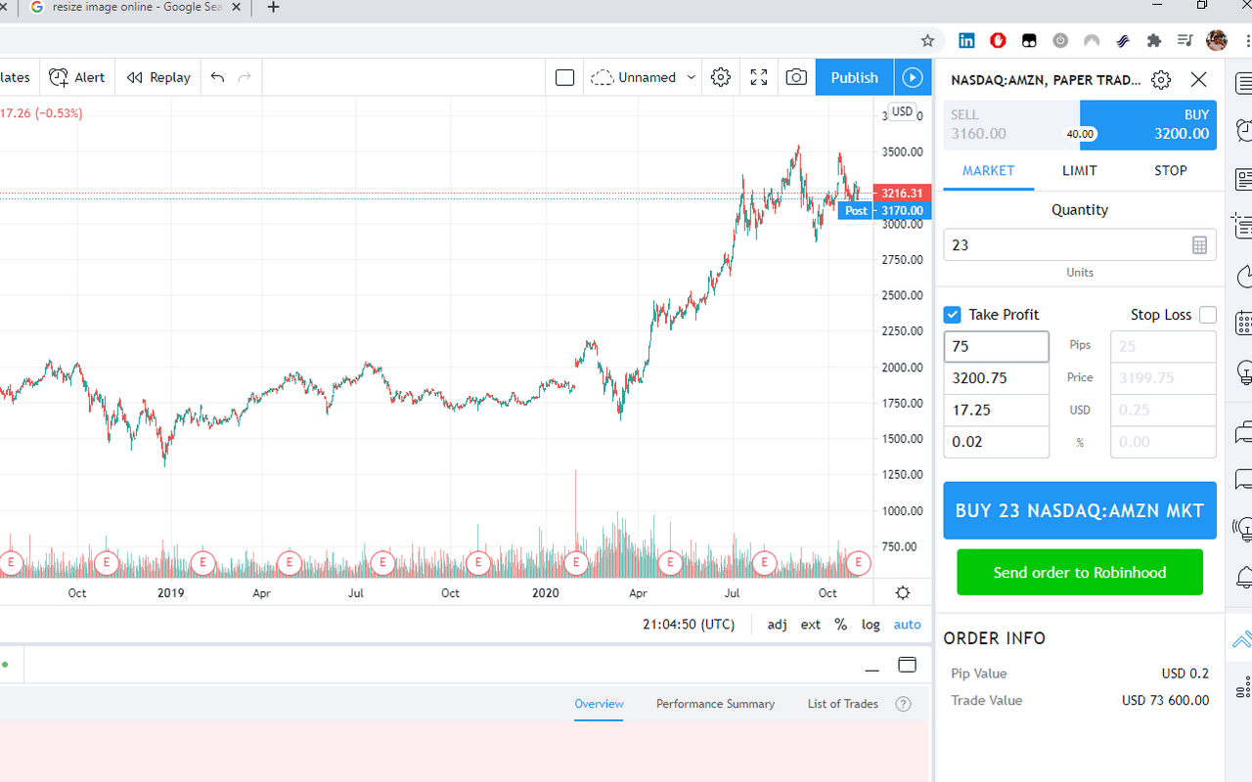Start bar Replay mode
Image resolution: width=1252 pixels, height=782 pixels.
click(158, 77)
